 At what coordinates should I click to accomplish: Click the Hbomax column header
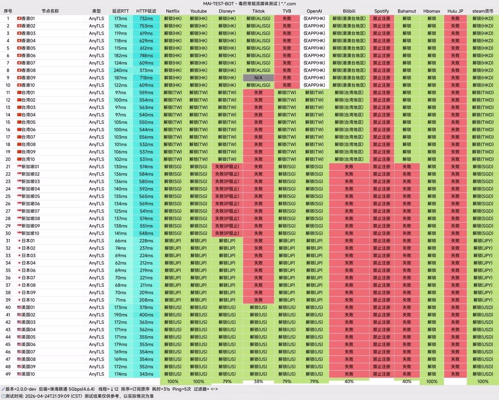pos(432,11)
